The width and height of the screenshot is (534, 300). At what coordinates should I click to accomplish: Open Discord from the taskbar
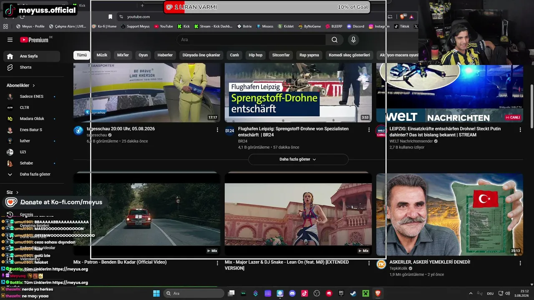292,293
